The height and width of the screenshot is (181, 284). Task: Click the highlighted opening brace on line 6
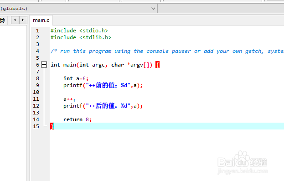pos(157,65)
